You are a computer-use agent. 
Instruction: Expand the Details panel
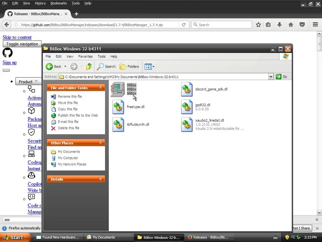(100, 179)
